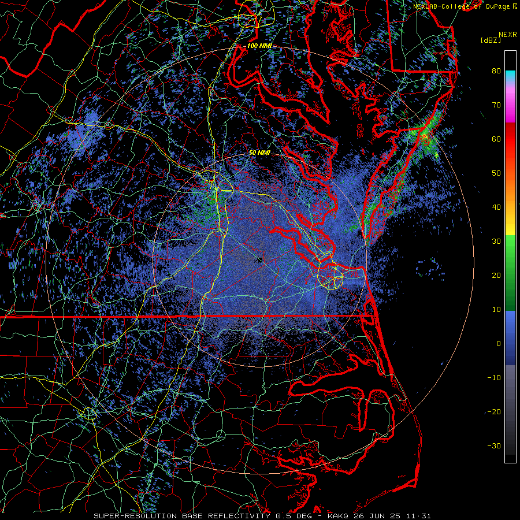This screenshot has width=520, height=520.
Task: Click the [dBZ] unit label
Action: [491, 40]
